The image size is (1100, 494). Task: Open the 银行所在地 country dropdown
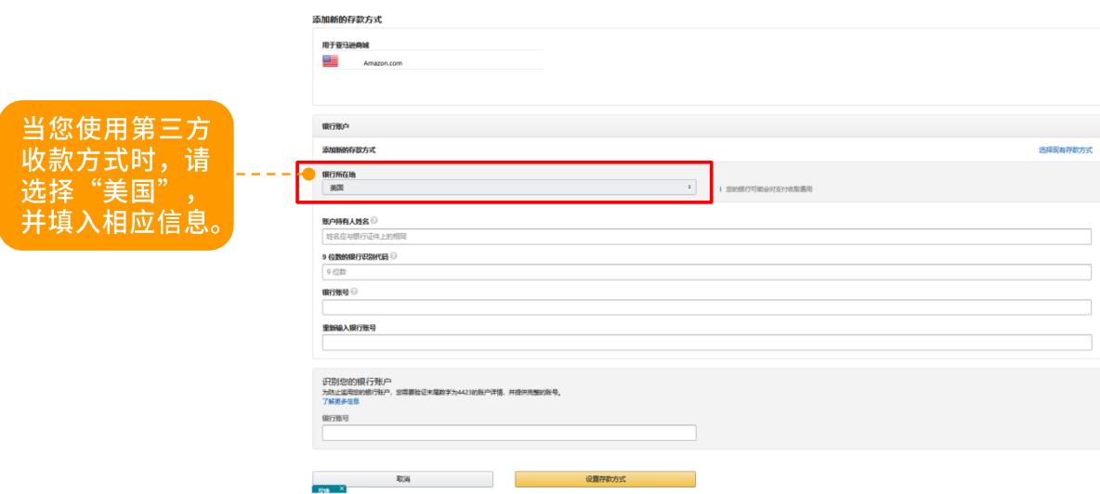[507, 188]
